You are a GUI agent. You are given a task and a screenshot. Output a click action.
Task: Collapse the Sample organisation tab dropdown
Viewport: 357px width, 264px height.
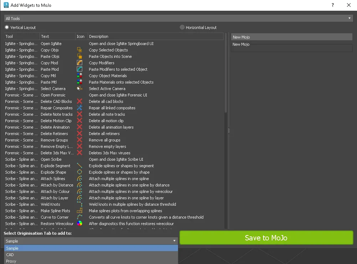[91, 241]
